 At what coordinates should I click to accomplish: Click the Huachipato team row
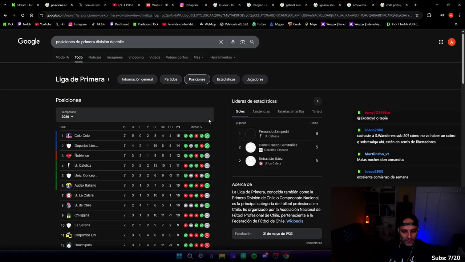click(x=135, y=245)
